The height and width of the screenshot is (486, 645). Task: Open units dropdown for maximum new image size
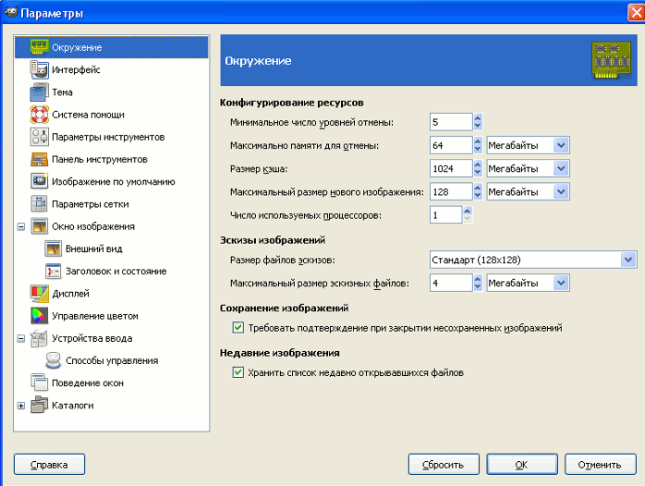pyautogui.click(x=561, y=191)
